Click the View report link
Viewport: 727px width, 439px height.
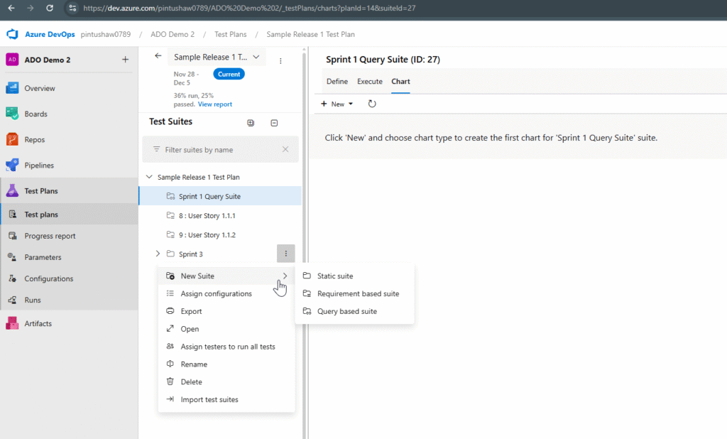click(x=214, y=104)
